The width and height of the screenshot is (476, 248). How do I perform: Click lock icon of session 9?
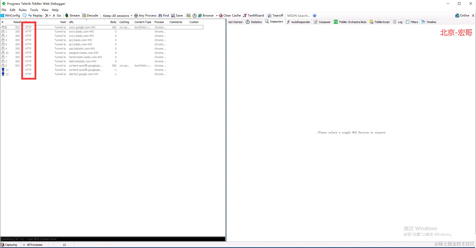tap(3, 65)
